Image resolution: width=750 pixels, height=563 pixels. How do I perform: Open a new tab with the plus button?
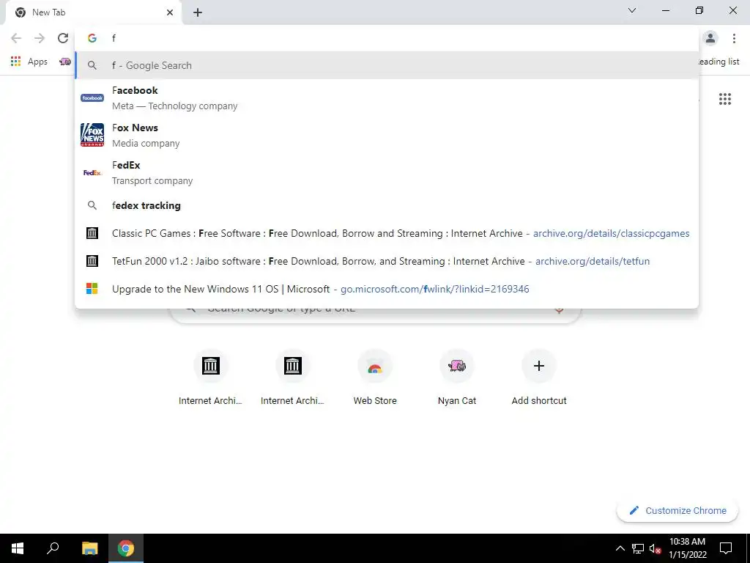pos(198,12)
